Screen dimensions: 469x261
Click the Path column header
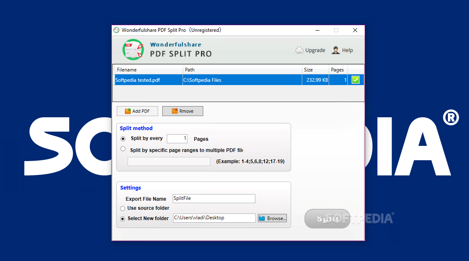(242, 70)
